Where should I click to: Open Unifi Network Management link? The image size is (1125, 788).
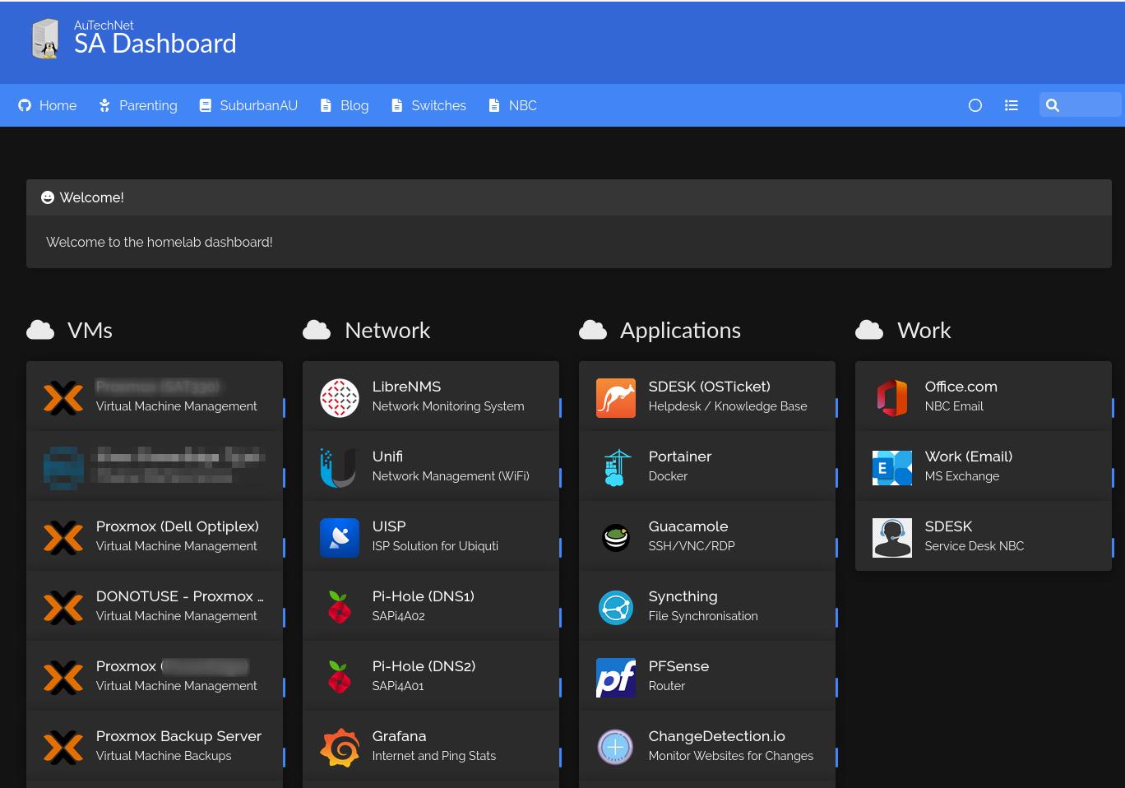(x=431, y=466)
